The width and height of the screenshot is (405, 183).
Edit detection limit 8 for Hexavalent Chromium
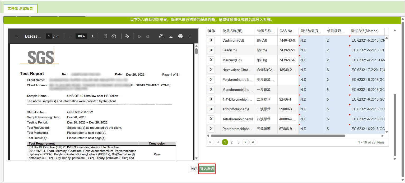tap(337, 70)
